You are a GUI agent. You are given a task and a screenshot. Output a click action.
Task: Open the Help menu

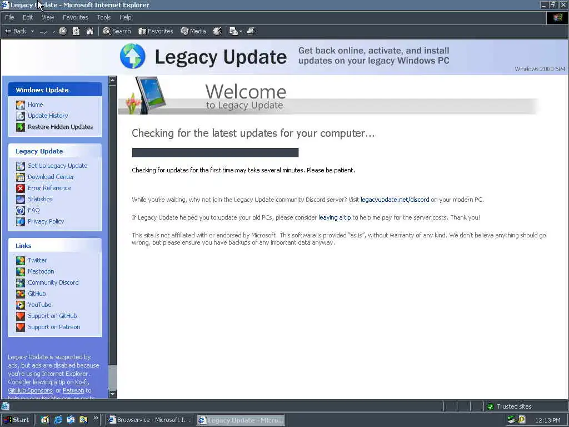[x=125, y=17]
